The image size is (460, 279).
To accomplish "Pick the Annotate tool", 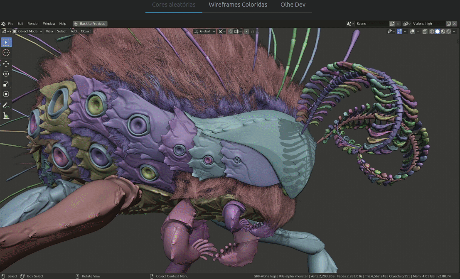I will click(5, 105).
